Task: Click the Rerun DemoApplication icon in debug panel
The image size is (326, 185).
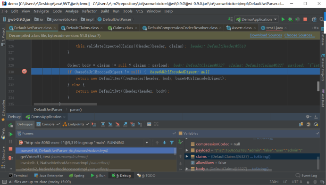Action: tap(10, 125)
